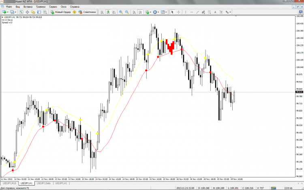This screenshot has width=304, height=190.
Task: Select the Crosshair cursor tool
Action: click(x=179, y=12)
